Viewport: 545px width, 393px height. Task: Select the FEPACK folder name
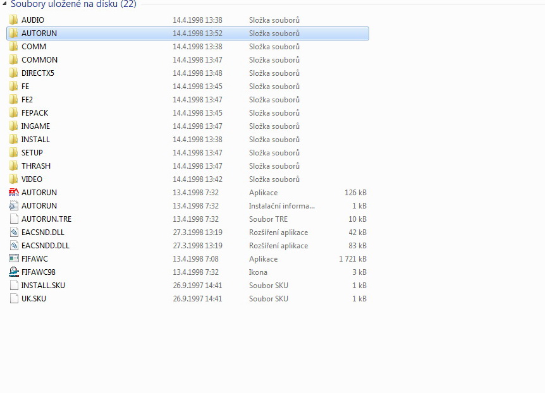pos(35,113)
